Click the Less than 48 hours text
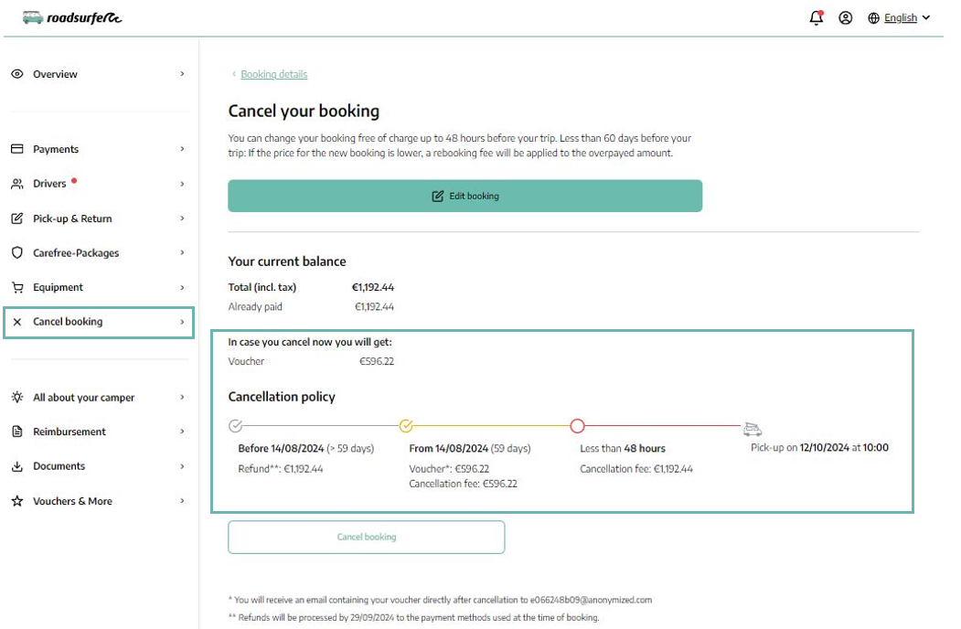961x629 pixels. tap(623, 448)
